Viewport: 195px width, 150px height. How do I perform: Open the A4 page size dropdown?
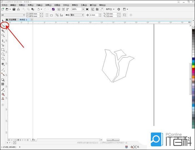(x=23, y=15)
